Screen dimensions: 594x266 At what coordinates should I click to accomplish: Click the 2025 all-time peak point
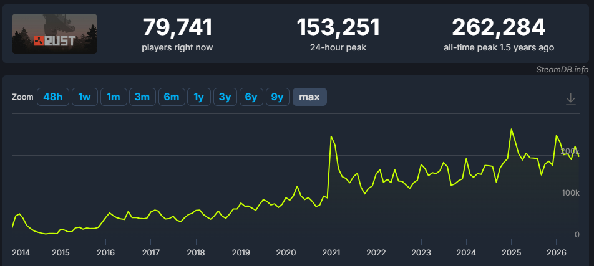tap(511, 130)
